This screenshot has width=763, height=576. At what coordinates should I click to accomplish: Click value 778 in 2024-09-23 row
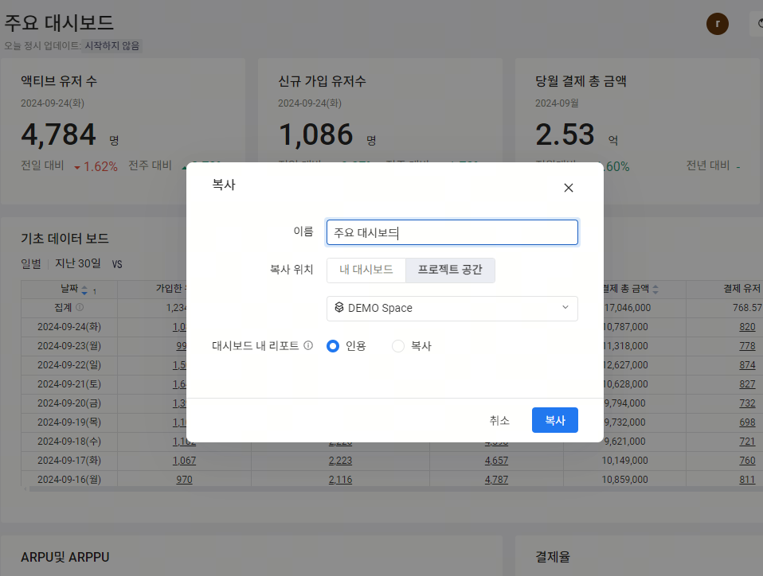(x=747, y=346)
